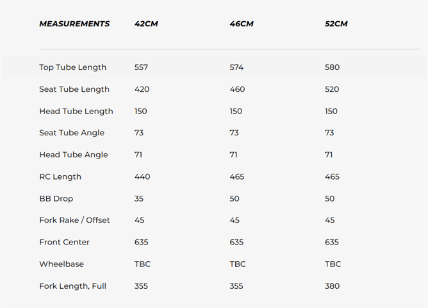Click the Head Tube Angle row label
This screenshot has width=428, height=308.
(x=74, y=155)
